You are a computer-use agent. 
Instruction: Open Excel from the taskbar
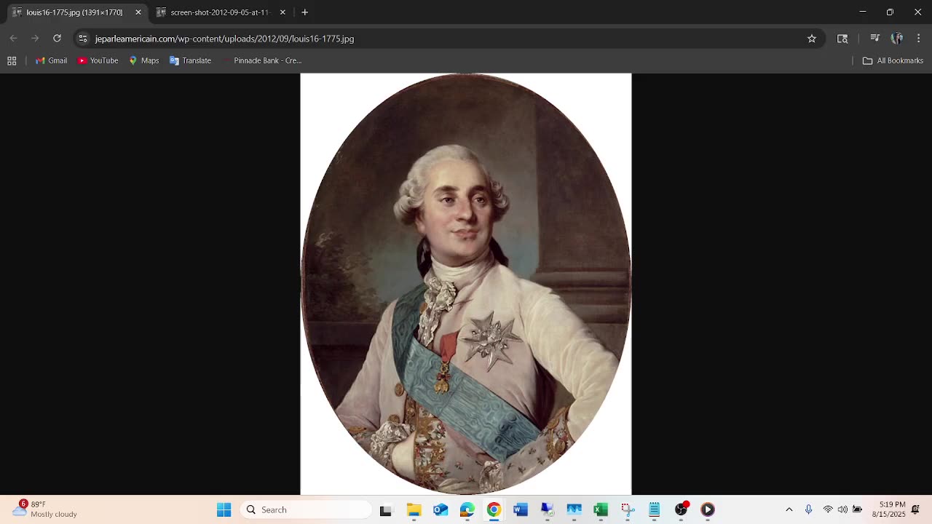[601, 509]
